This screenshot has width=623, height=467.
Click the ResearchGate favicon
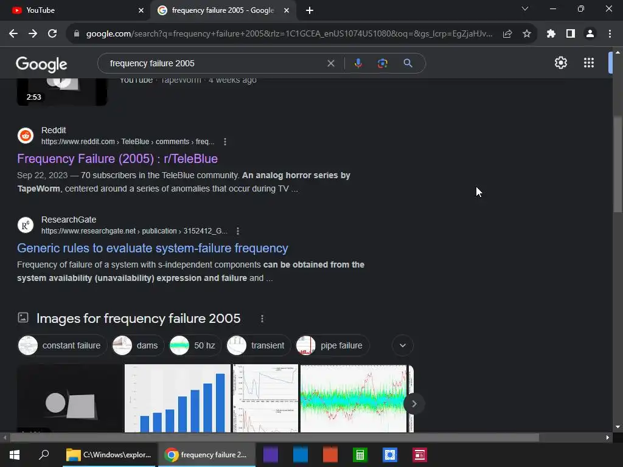(x=26, y=225)
